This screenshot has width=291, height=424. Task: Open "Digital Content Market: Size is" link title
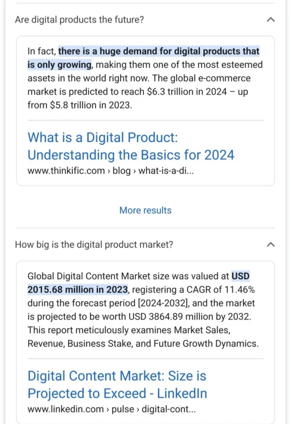coord(116,376)
